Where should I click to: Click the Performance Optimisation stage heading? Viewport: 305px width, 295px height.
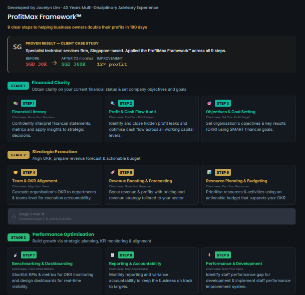pos(63,234)
